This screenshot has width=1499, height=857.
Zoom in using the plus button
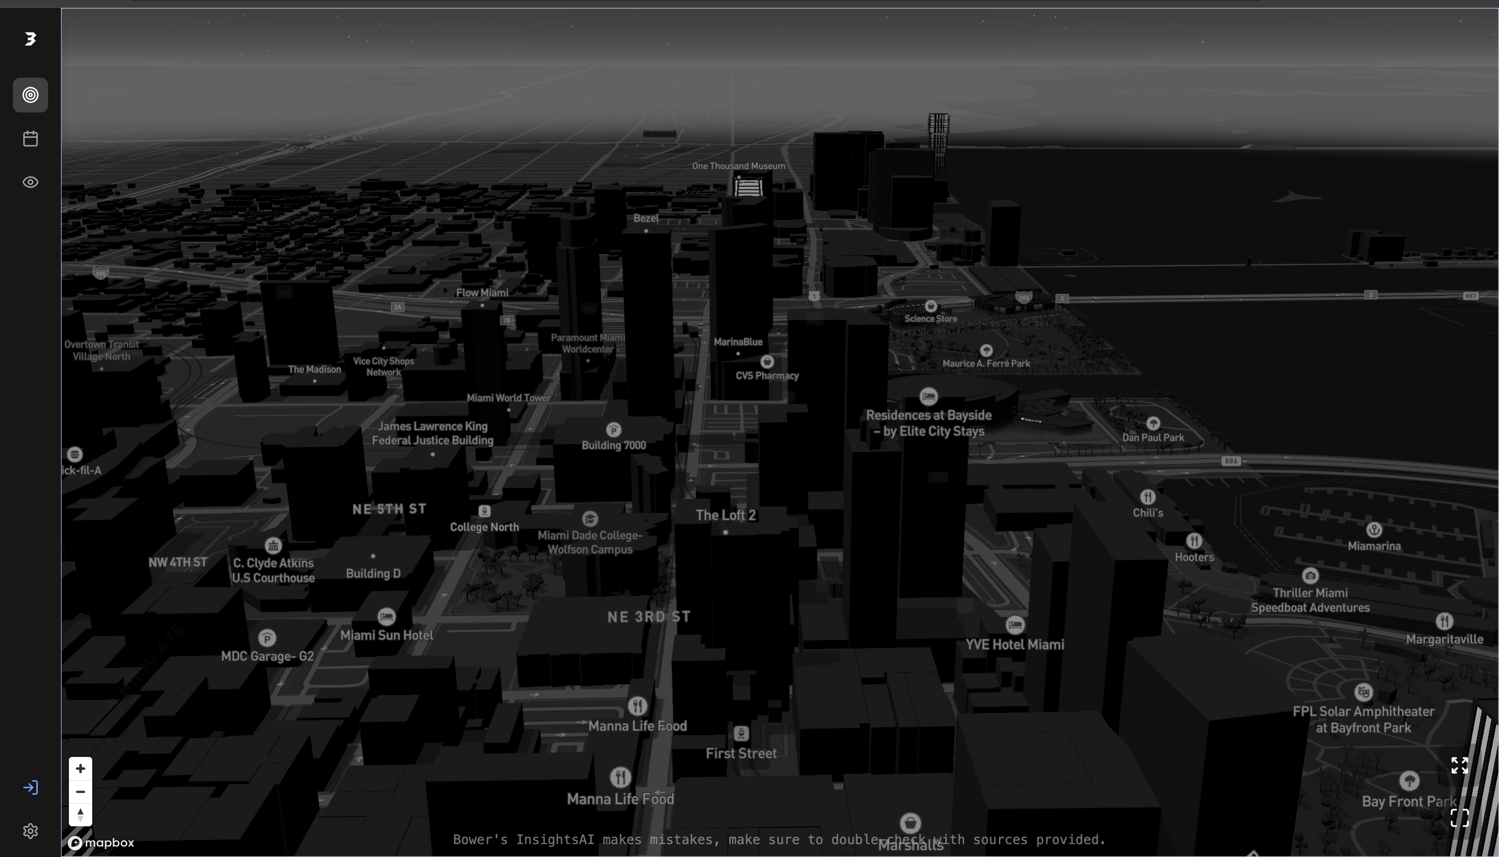click(81, 768)
